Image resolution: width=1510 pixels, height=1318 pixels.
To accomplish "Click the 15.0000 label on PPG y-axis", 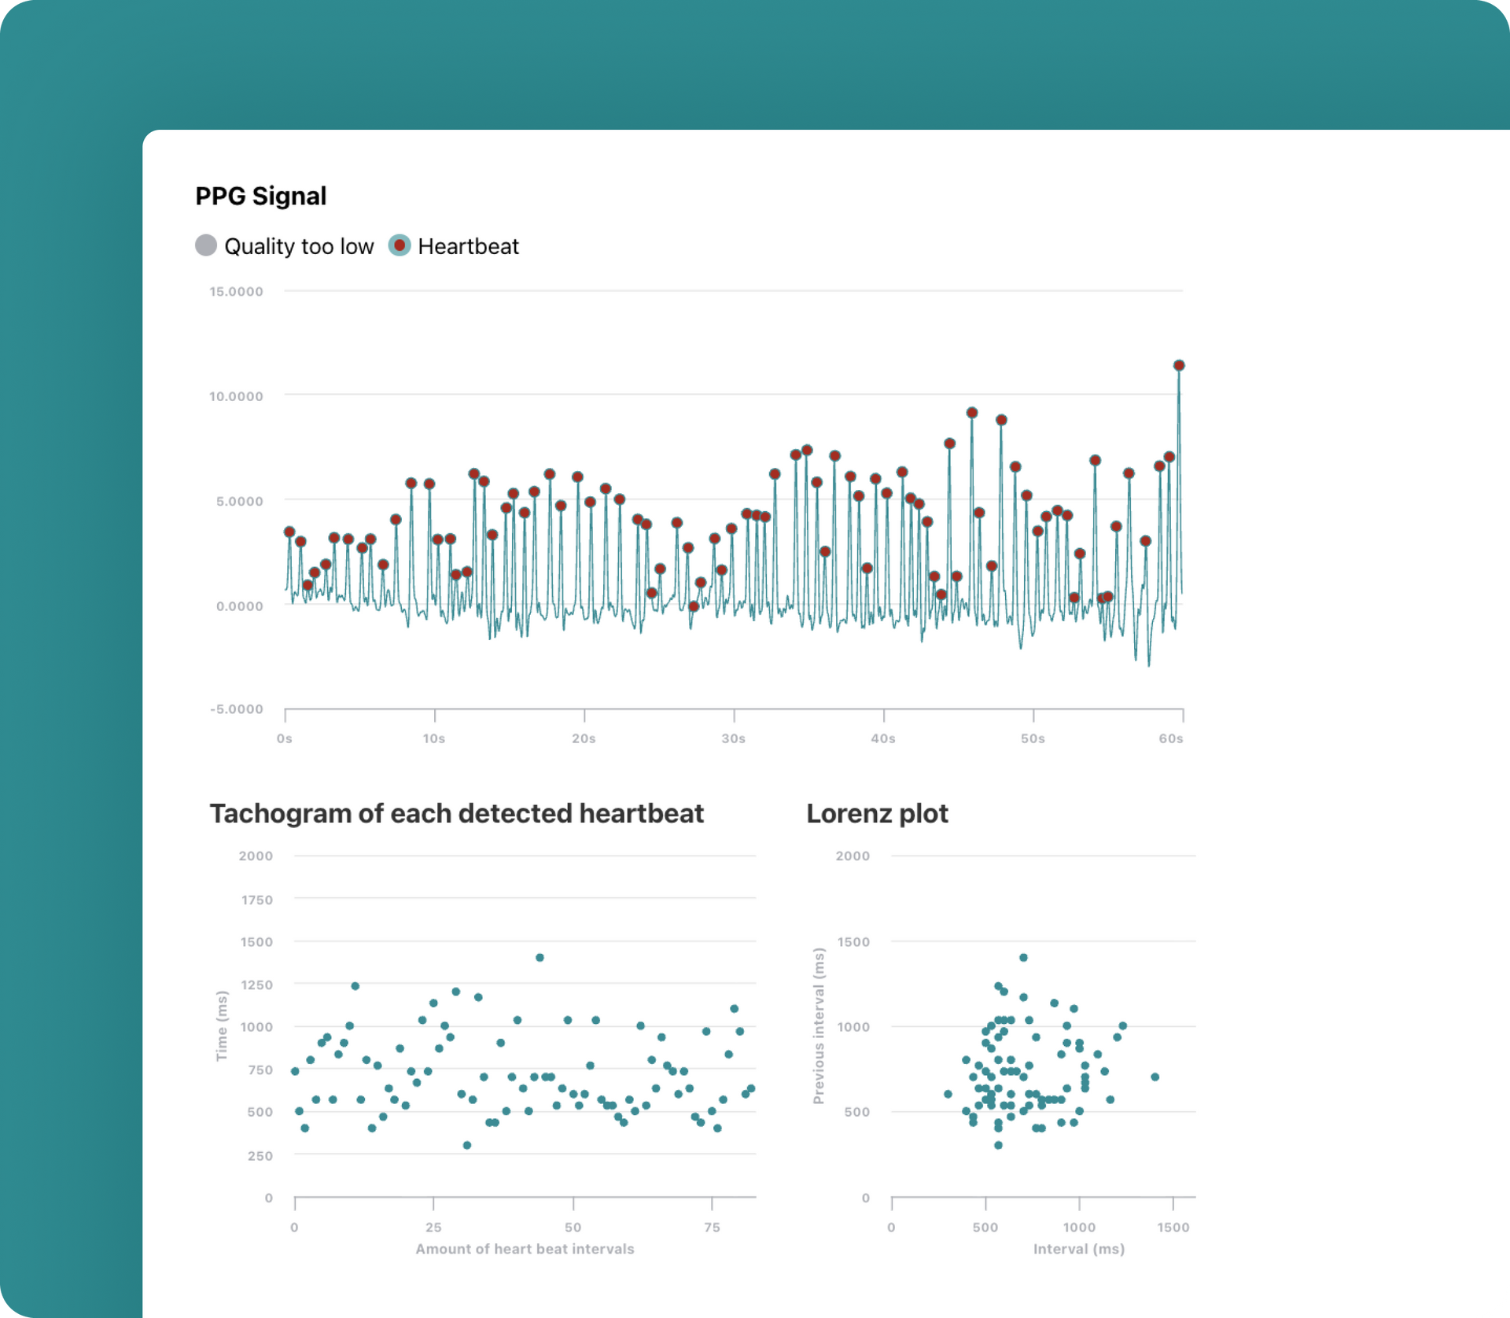I will tap(236, 292).
